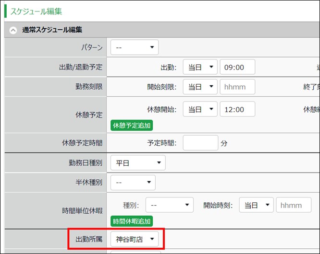Viewport: 320px width, 254px height.
Task: Open the 出勤所属 dropdown showing 神谷町店
Action: [x=135, y=239]
